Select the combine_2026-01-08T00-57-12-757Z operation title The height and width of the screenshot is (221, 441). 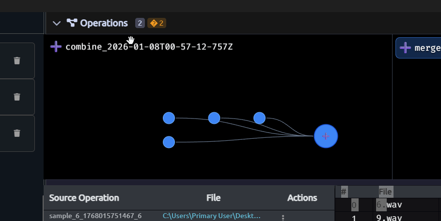point(149,47)
